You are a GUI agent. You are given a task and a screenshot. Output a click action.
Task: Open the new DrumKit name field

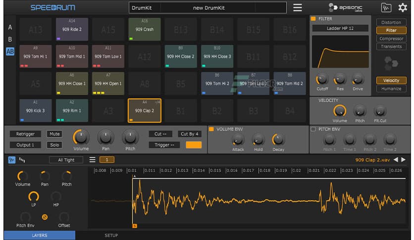pyautogui.click(x=208, y=7)
